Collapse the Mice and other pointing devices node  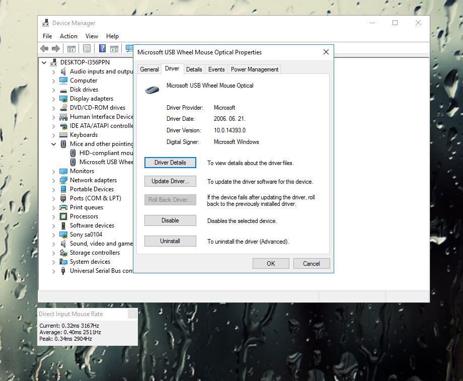coord(53,144)
